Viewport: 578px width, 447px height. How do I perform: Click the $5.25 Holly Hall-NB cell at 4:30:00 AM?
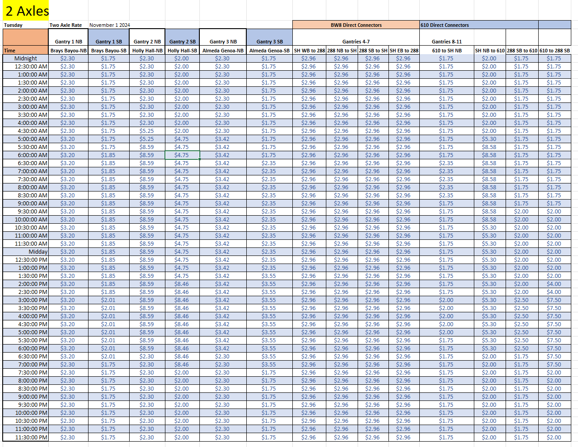[147, 131]
